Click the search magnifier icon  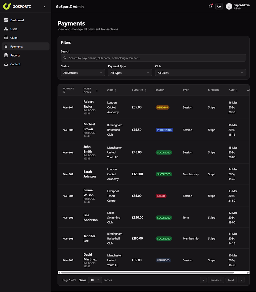click(65, 58)
